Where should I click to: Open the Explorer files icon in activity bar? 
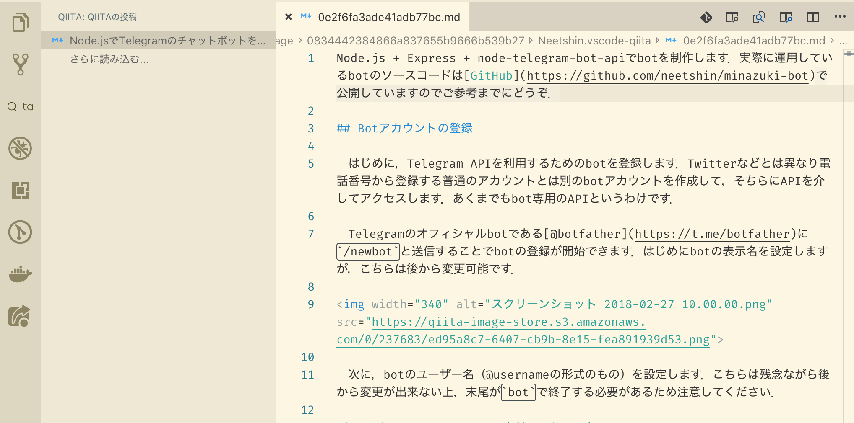20,22
